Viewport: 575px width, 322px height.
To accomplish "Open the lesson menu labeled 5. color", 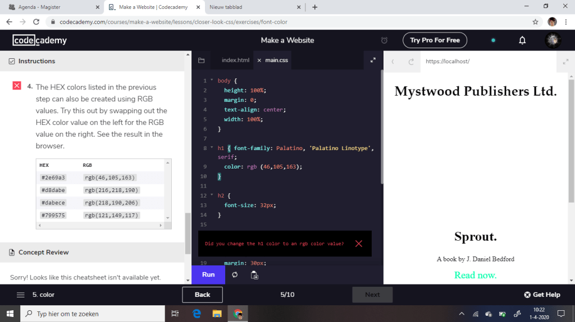I will coord(36,295).
